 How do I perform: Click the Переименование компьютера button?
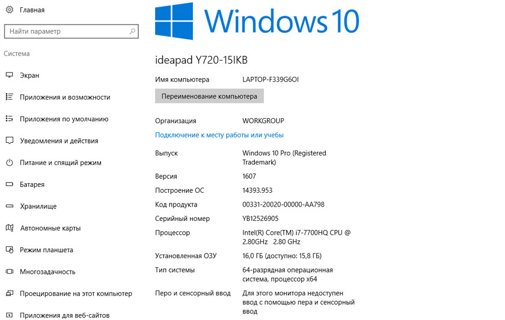tap(209, 96)
